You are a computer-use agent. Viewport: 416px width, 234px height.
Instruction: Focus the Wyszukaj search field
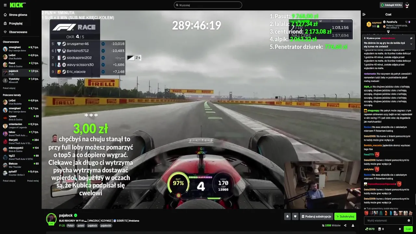[208, 5]
